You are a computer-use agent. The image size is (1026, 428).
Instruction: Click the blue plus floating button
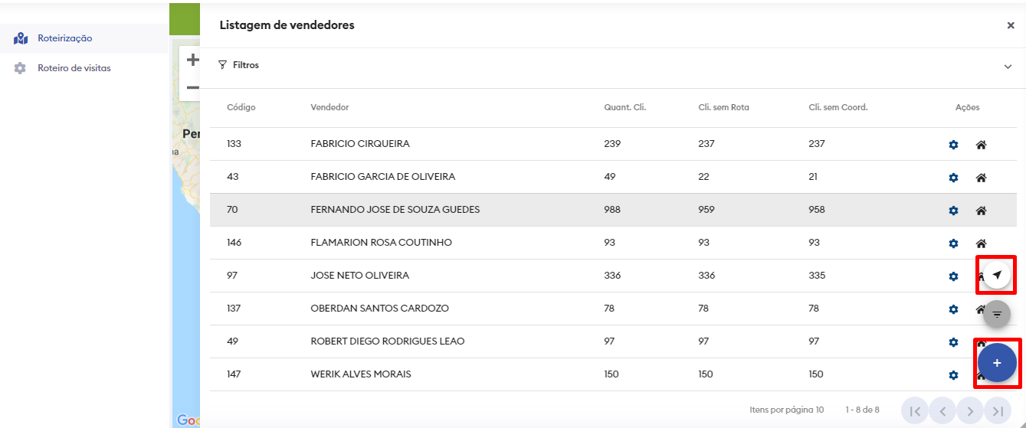(996, 363)
